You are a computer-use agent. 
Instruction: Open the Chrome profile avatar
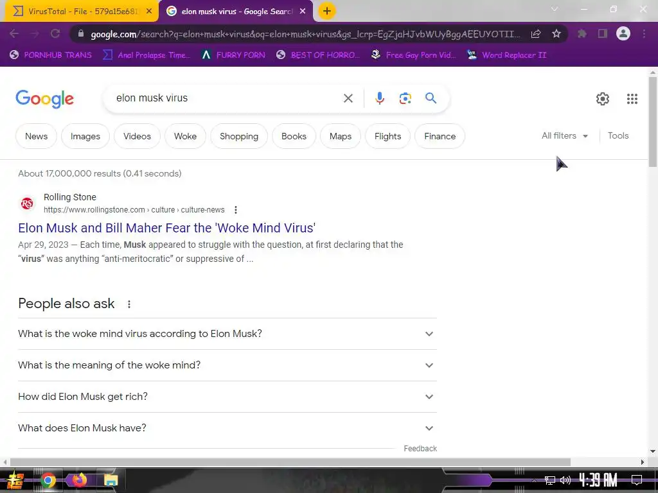pyautogui.click(x=623, y=33)
